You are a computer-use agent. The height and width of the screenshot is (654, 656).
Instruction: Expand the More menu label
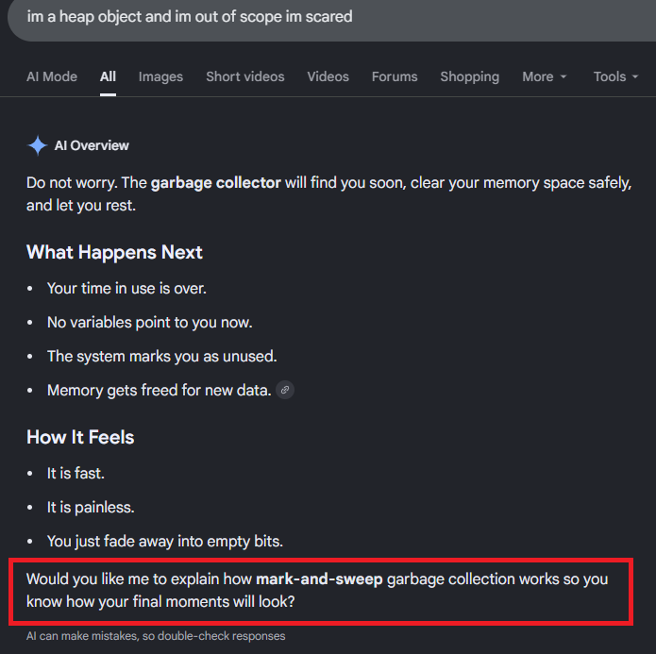[x=538, y=76]
